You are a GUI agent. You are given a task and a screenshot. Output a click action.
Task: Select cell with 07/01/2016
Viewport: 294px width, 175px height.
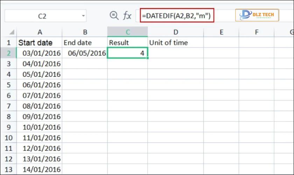pyautogui.click(x=40, y=96)
